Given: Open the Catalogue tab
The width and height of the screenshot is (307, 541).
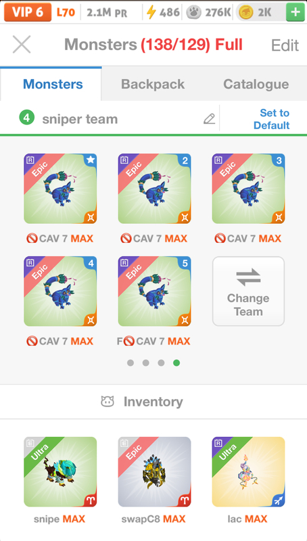Looking at the screenshot, I should click(256, 84).
